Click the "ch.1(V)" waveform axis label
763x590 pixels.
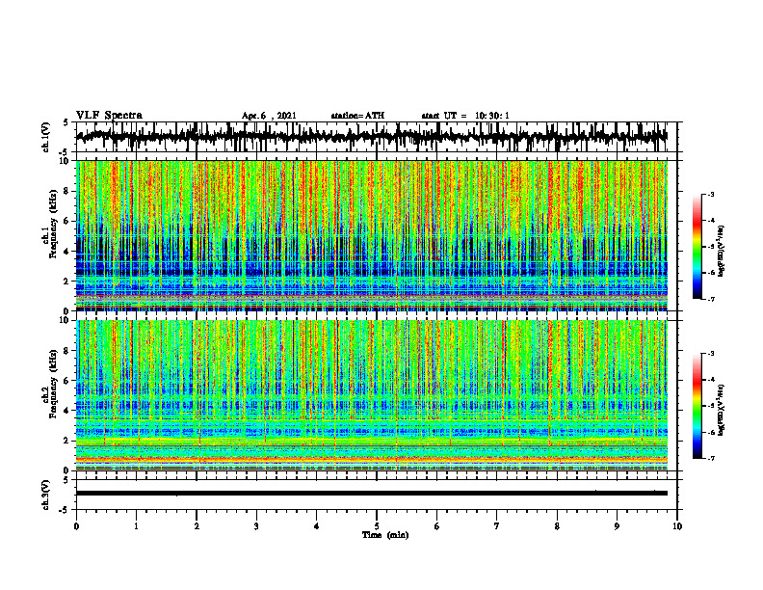click(46, 137)
